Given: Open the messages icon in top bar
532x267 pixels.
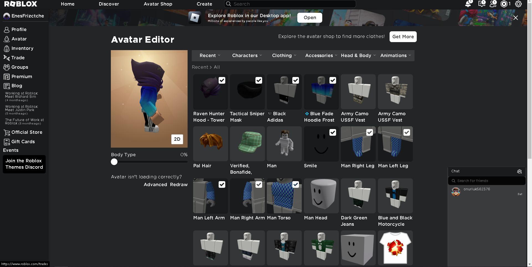Looking at the screenshot, I should pos(482,4).
